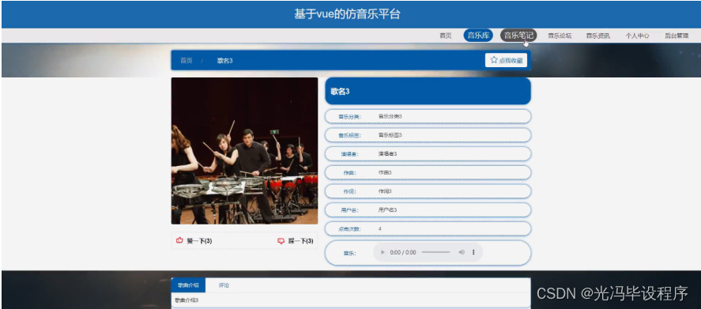Image resolution: width=701 pixels, height=309 pixels.
Task: Seek on the audio progress slider
Action: coord(436,252)
